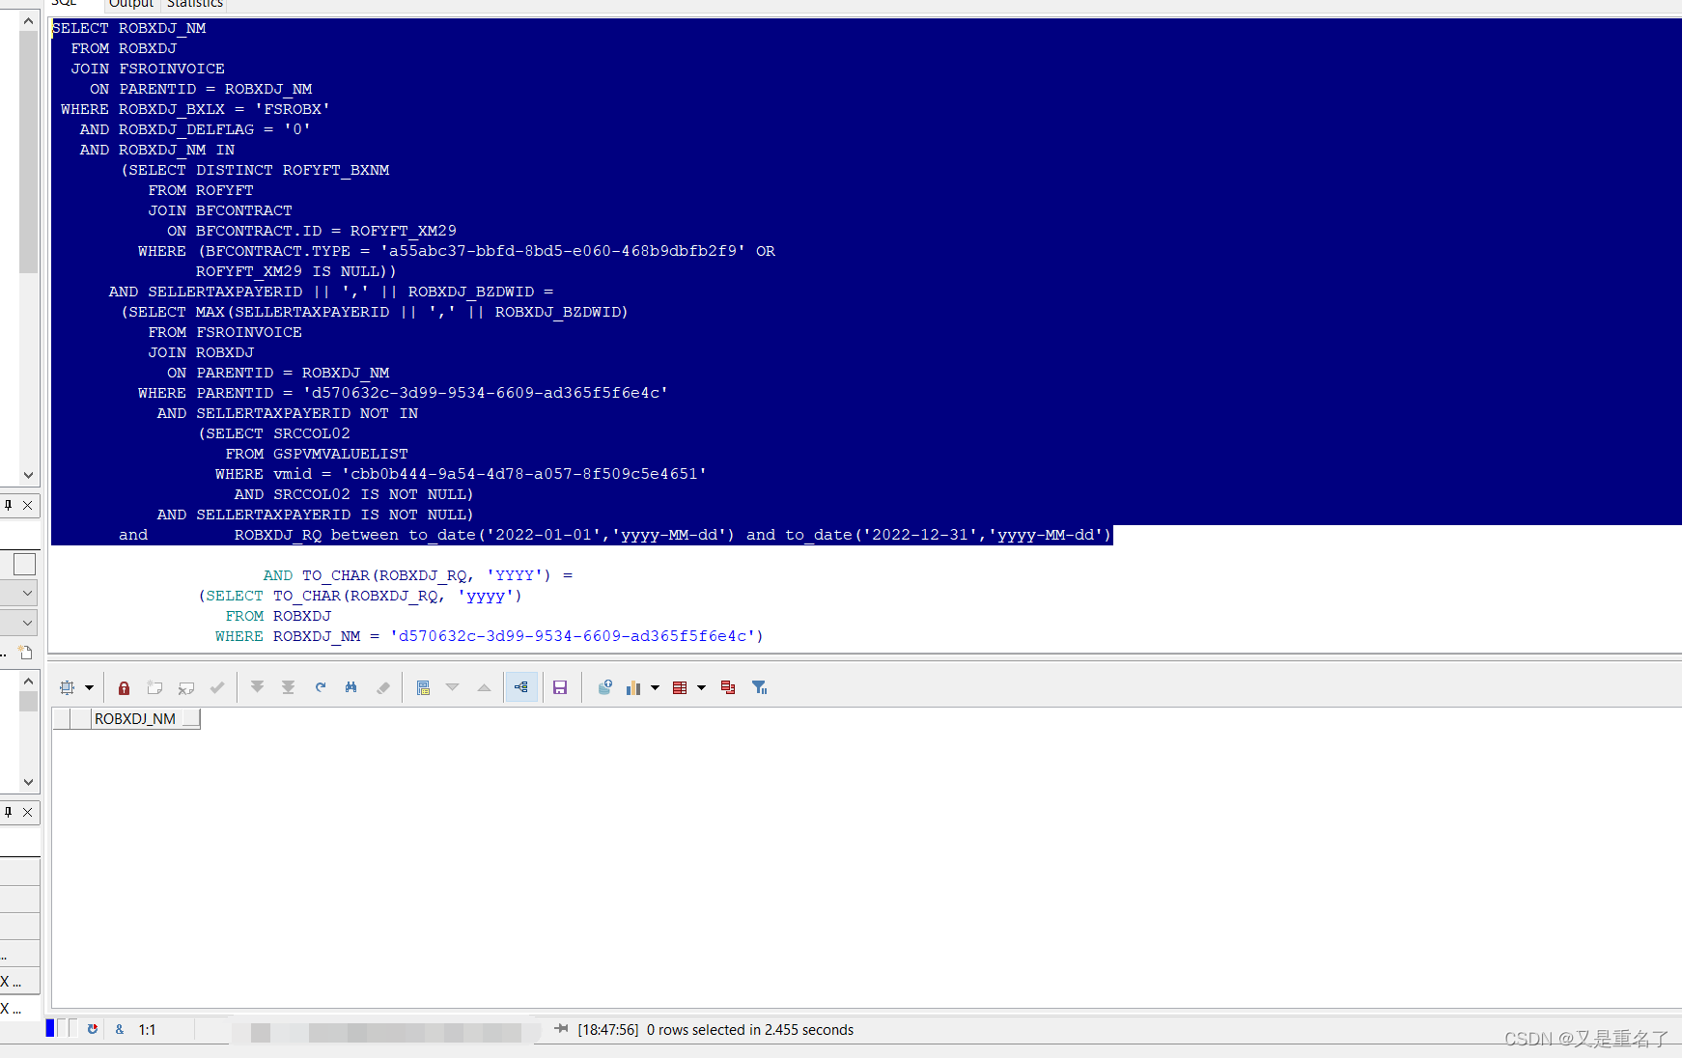The width and height of the screenshot is (1682, 1058).
Task: Save results with the purple disk icon
Action: [x=560, y=687]
